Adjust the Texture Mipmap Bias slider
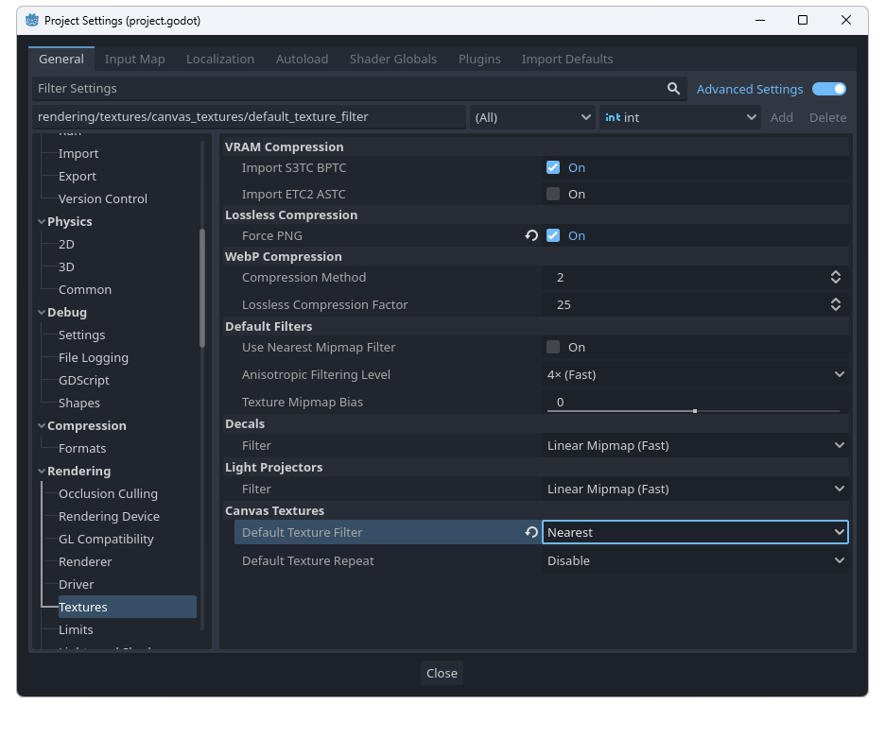Viewport: 885px width, 739px height. (x=694, y=411)
